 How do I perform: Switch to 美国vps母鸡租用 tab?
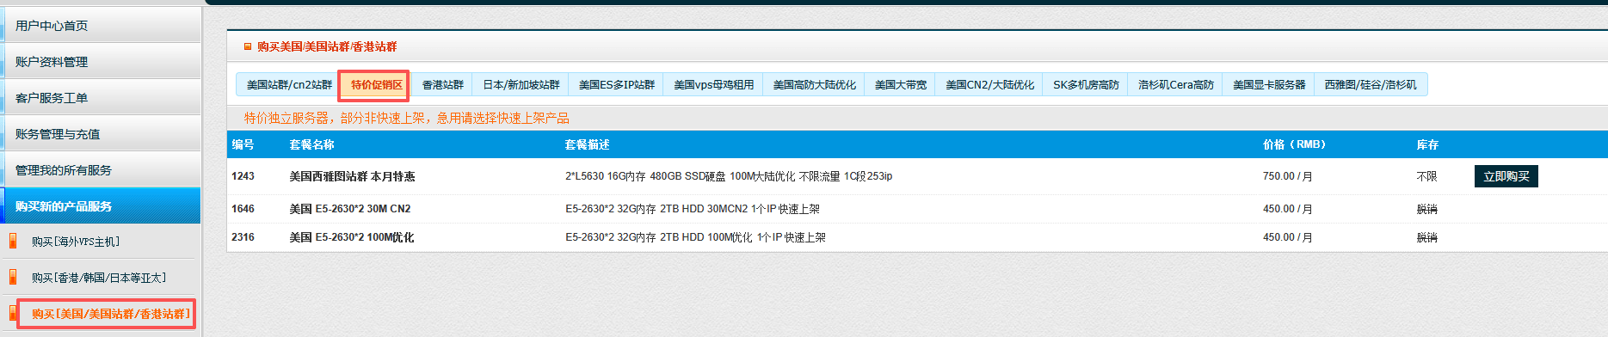click(713, 84)
